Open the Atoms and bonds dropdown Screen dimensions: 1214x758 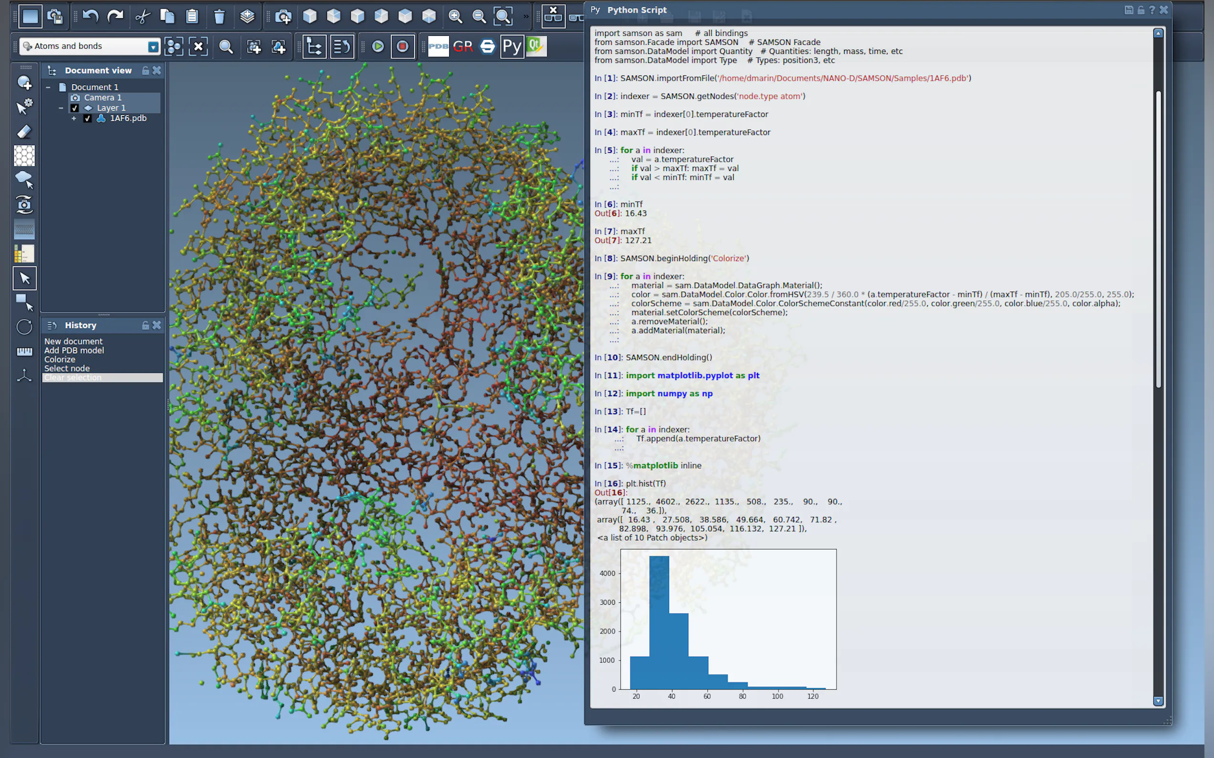click(153, 47)
